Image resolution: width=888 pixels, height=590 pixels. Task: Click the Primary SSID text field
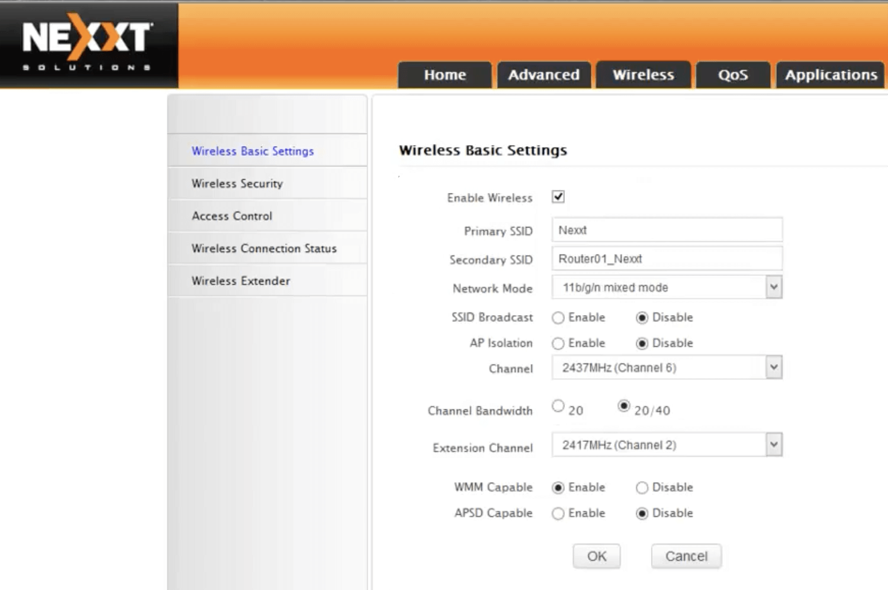(667, 230)
